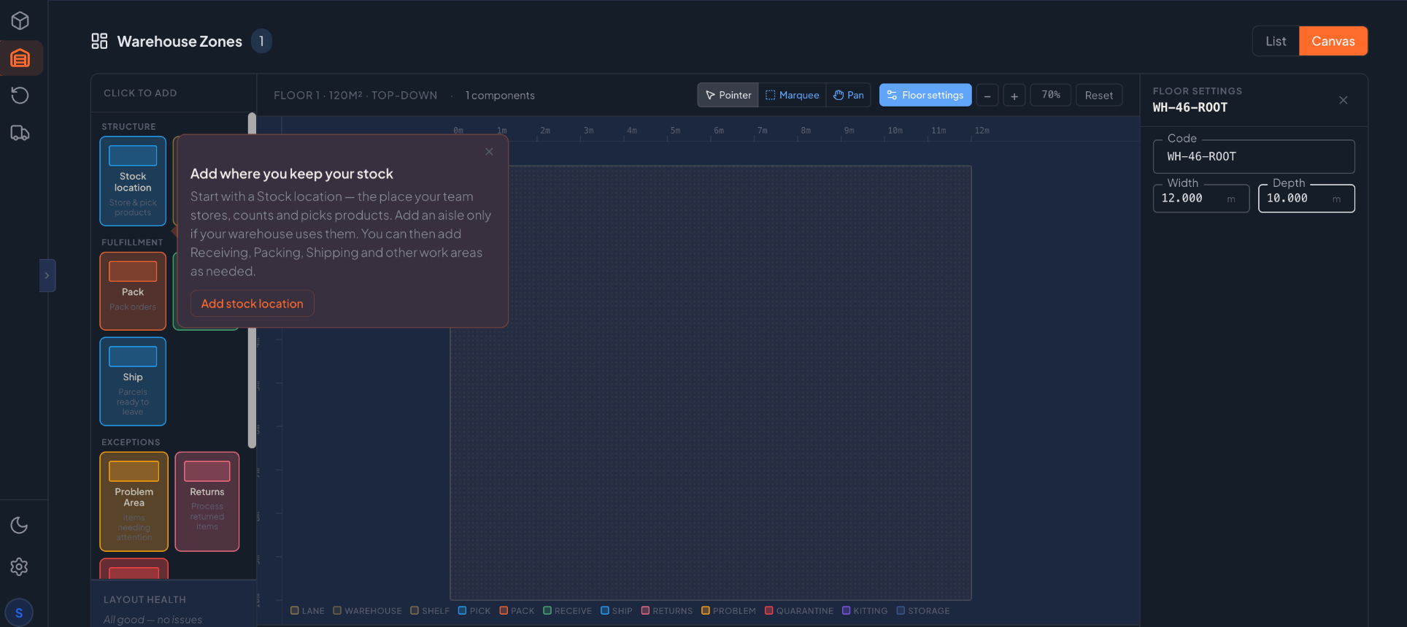Click the Layout Health status text

[x=153, y=620]
